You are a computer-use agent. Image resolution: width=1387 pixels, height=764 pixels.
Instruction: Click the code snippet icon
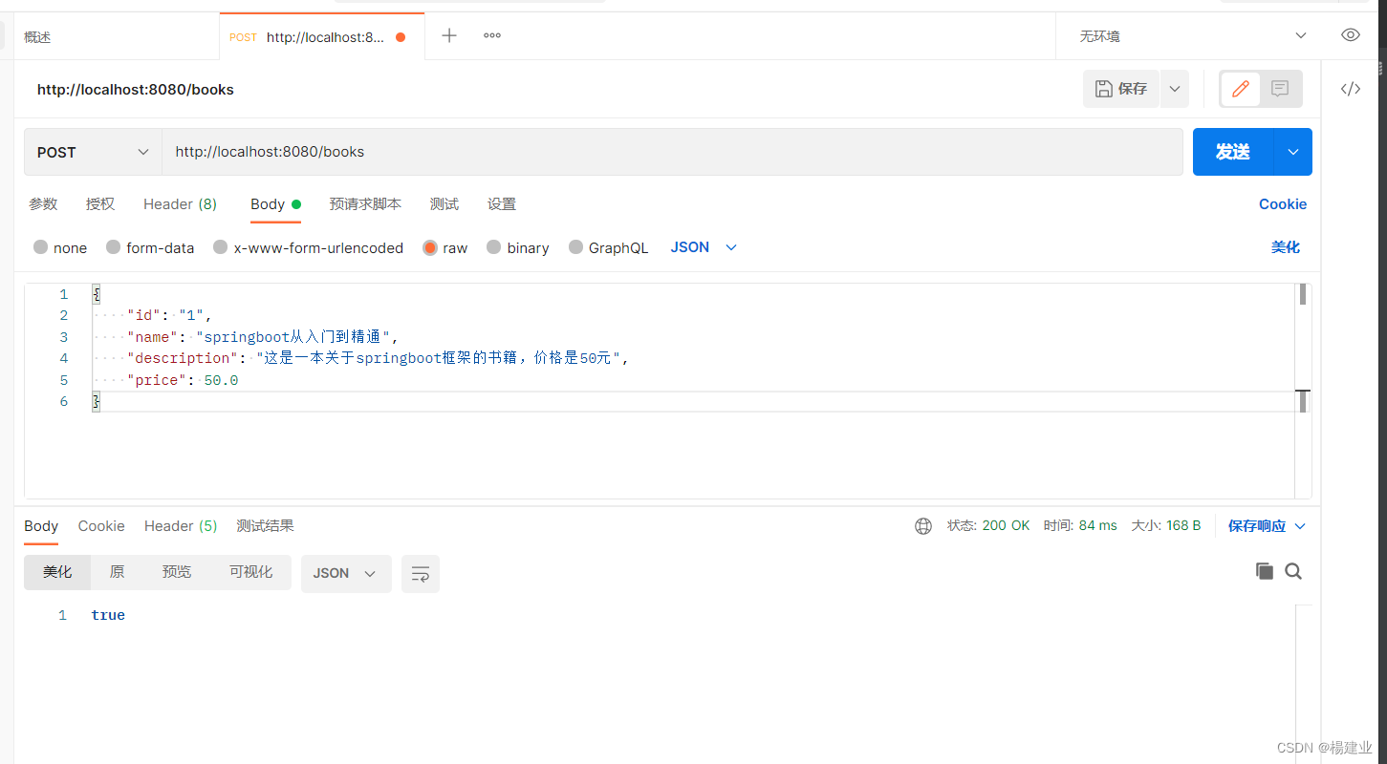pyautogui.click(x=1350, y=89)
